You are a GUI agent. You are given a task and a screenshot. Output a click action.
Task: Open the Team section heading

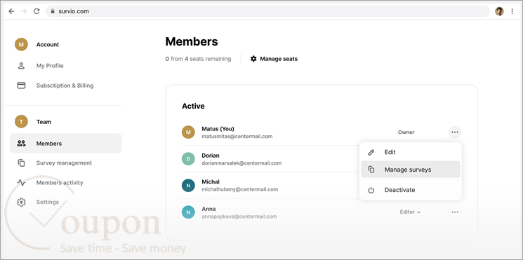coord(44,122)
